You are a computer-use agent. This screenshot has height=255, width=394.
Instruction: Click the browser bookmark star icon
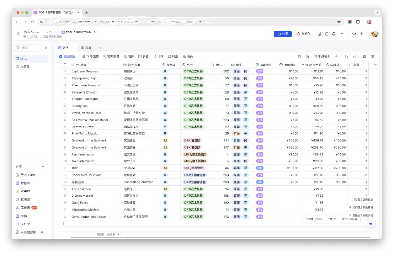tap(339, 22)
